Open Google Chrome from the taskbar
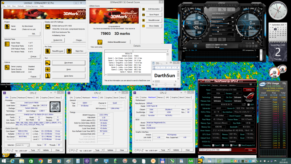The image size is (291, 164). click(40, 161)
